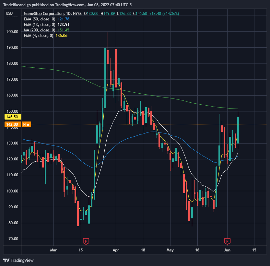Click the 16 date label on the time axis

tap(197, 250)
